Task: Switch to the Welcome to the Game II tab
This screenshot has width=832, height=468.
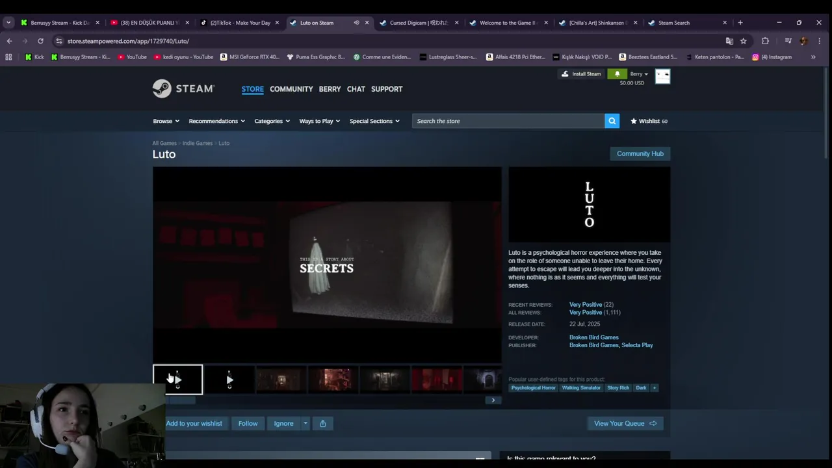Action: [x=508, y=23]
